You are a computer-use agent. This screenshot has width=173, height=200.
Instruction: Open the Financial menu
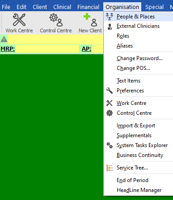tap(88, 7)
